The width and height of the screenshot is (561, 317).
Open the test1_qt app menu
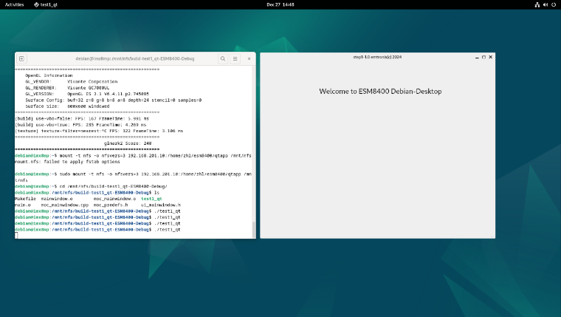click(46, 4)
